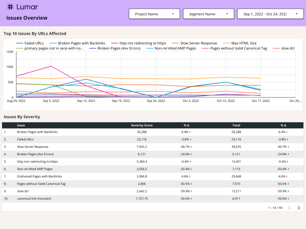Go to next page of issues table
The image size is (306, 229).
pos(299,208)
